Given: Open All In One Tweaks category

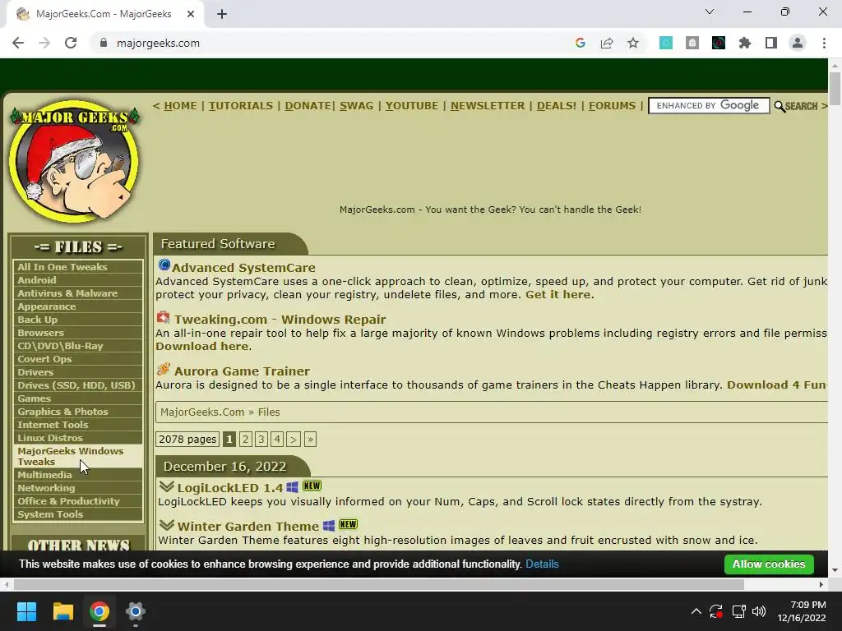Looking at the screenshot, I should click(78, 267).
